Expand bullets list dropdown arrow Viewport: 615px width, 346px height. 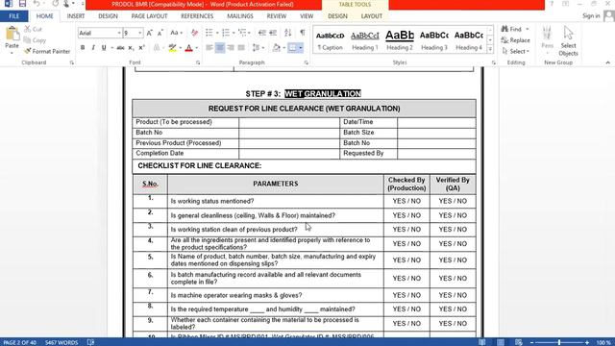click(x=217, y=33)
